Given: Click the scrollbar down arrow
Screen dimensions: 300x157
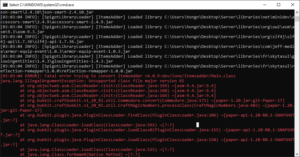Looking at the screenshot, I should coord(297,154).
